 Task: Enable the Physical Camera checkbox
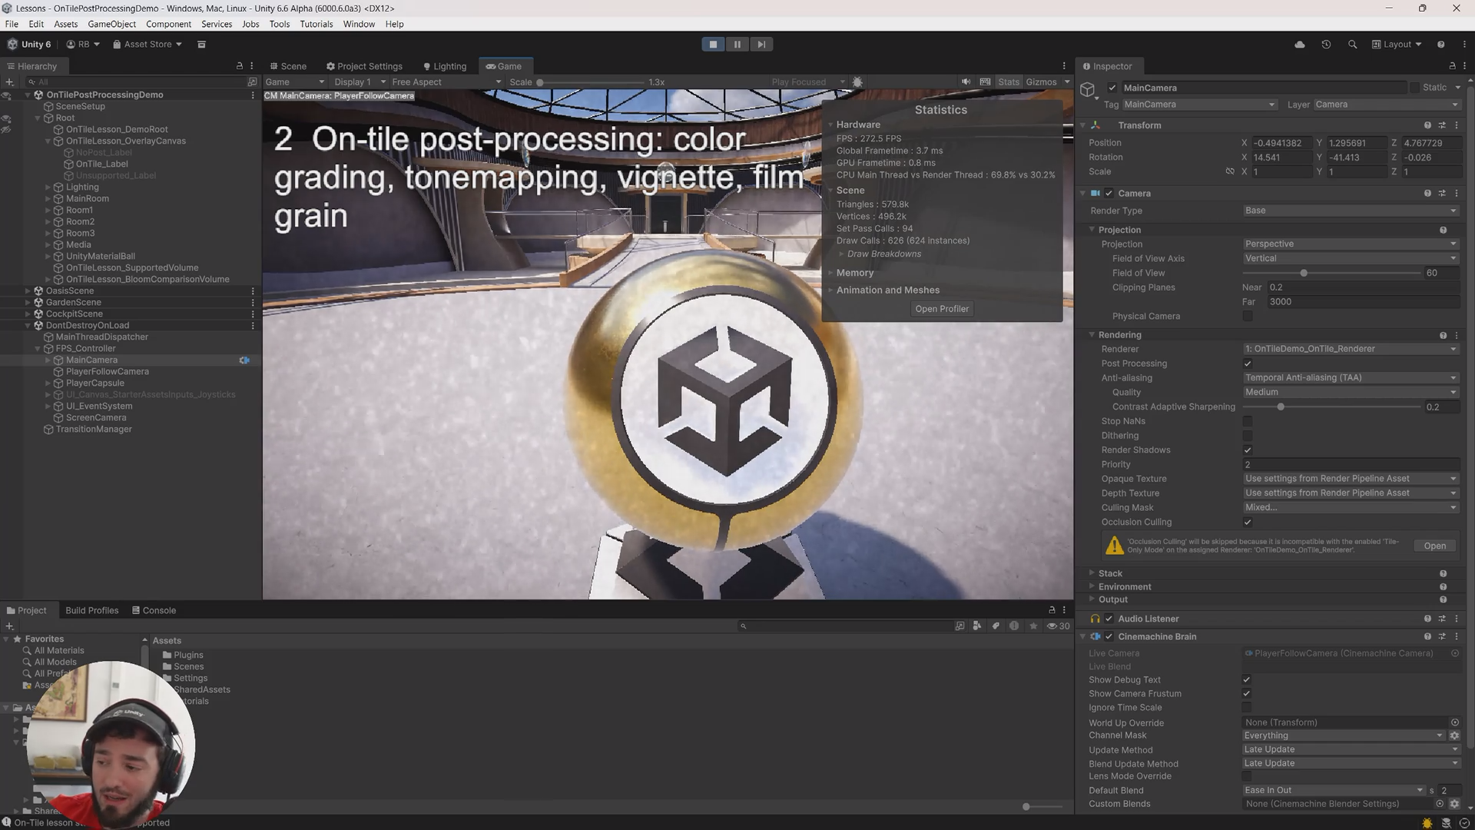pyautogui.click(x=1248, y=317)
